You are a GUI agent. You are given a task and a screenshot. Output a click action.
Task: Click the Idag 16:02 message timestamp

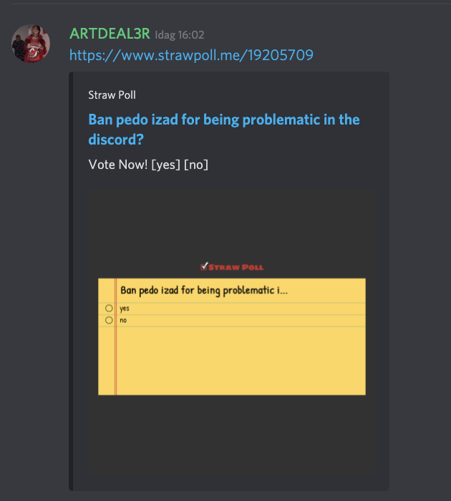click(180, 35)
